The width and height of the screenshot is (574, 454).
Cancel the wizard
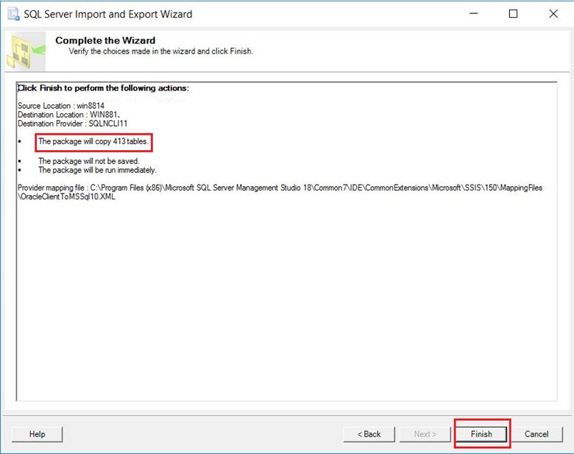(x=536, y=434)
